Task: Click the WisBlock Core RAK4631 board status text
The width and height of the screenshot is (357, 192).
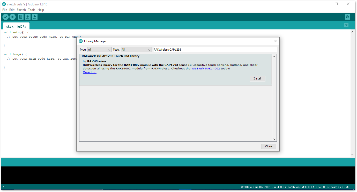Action: click(x=295, y=187)
